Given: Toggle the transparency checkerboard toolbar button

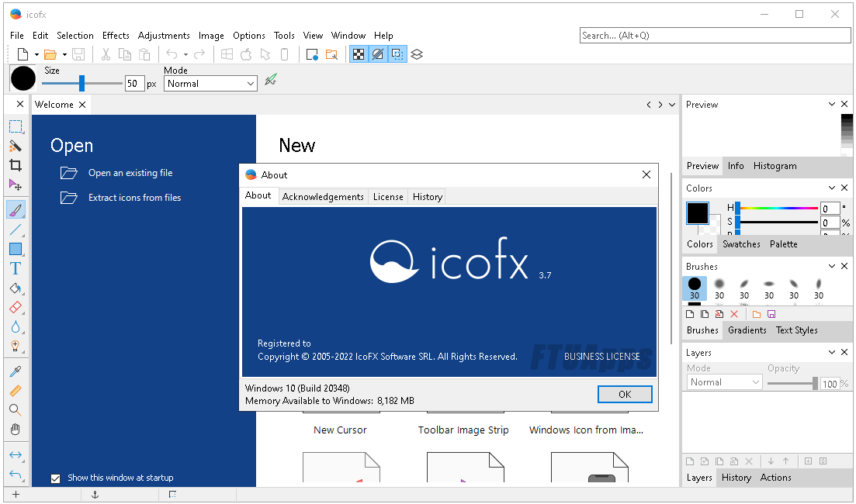Looking at the screenshot, I should point(359,54).
